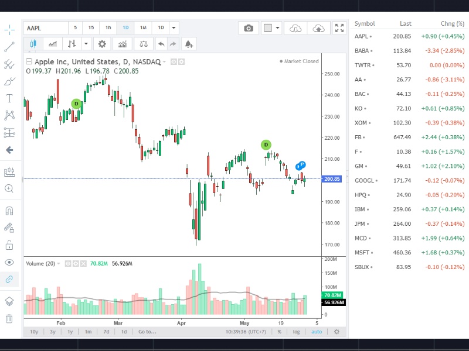Open the Go to... date dialog
The width and height of the screenshot is (469, 351).
tap(147, 332)
